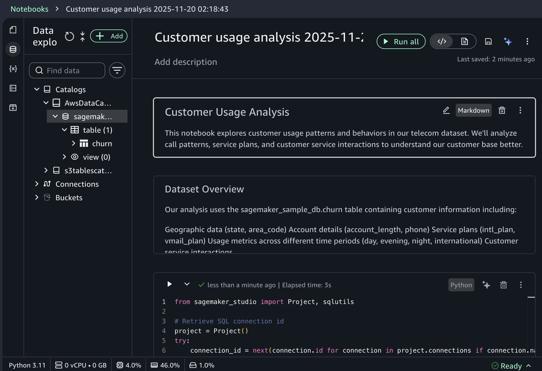The image size is (542, 371).
Task: Collapse the Catalogs tree section
Action: tap(37, 89)
